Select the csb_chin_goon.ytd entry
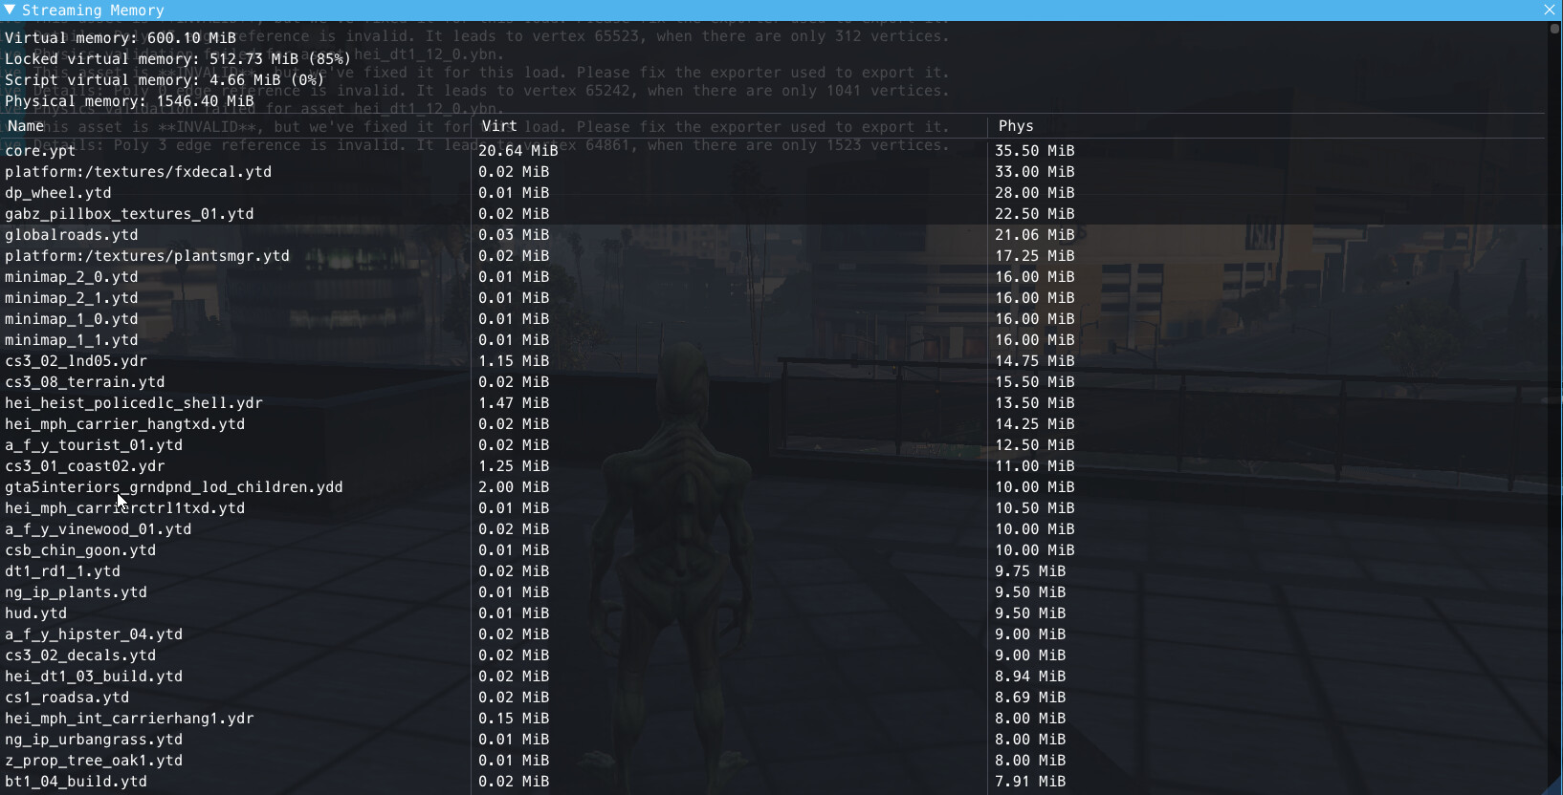Screen dimensions: 1563x795 pyautogui.click(x=80, y=550)
